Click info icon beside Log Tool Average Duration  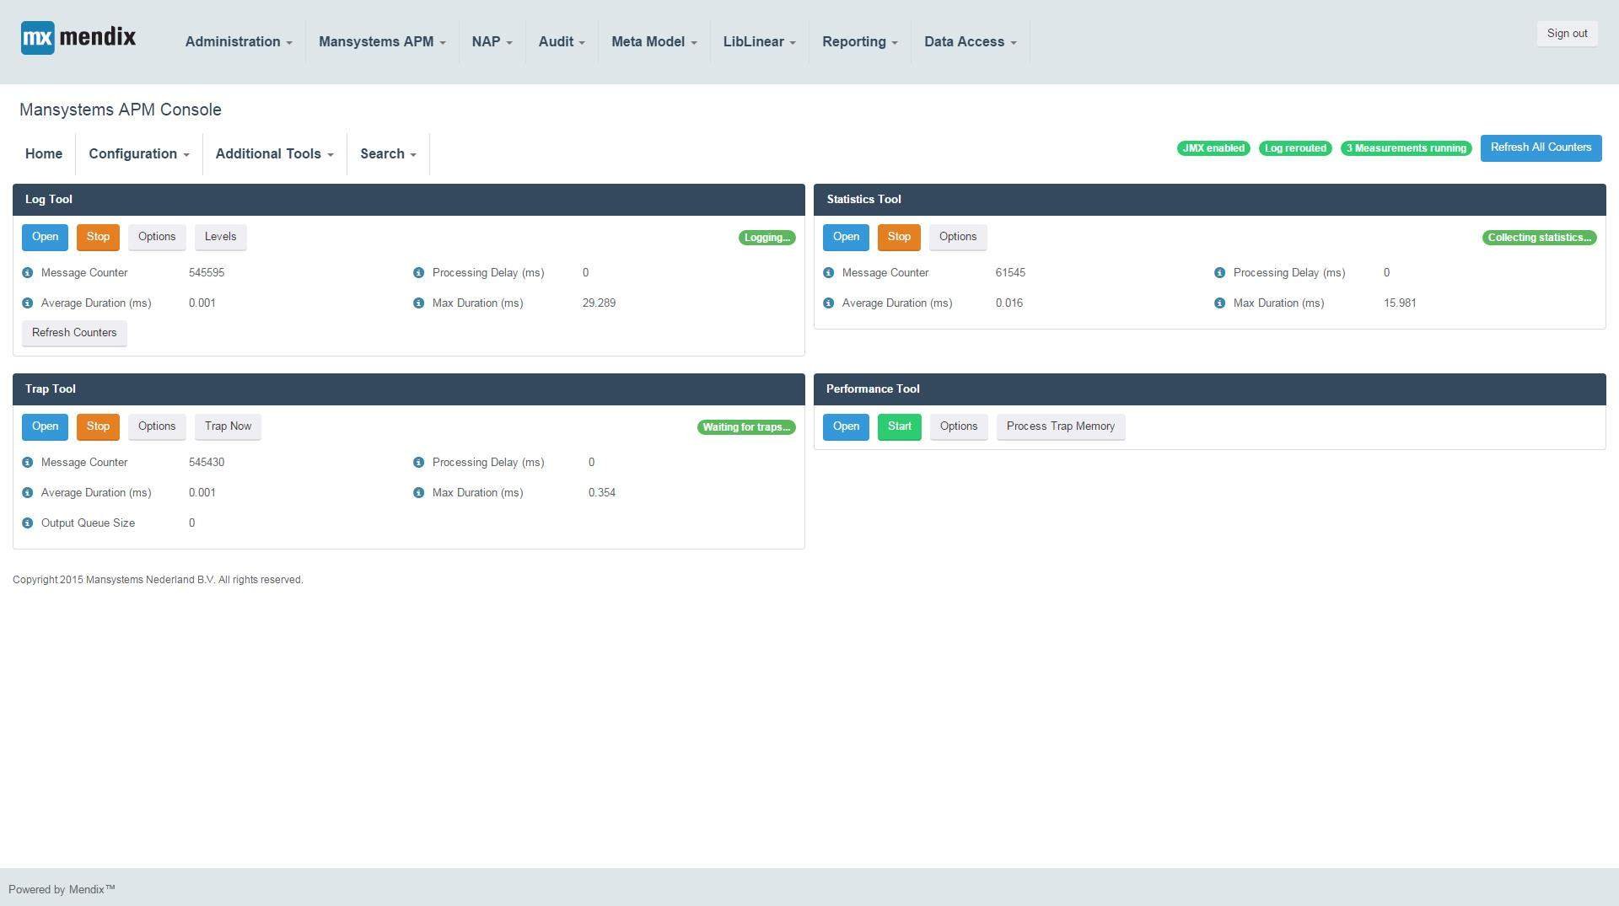27,303
